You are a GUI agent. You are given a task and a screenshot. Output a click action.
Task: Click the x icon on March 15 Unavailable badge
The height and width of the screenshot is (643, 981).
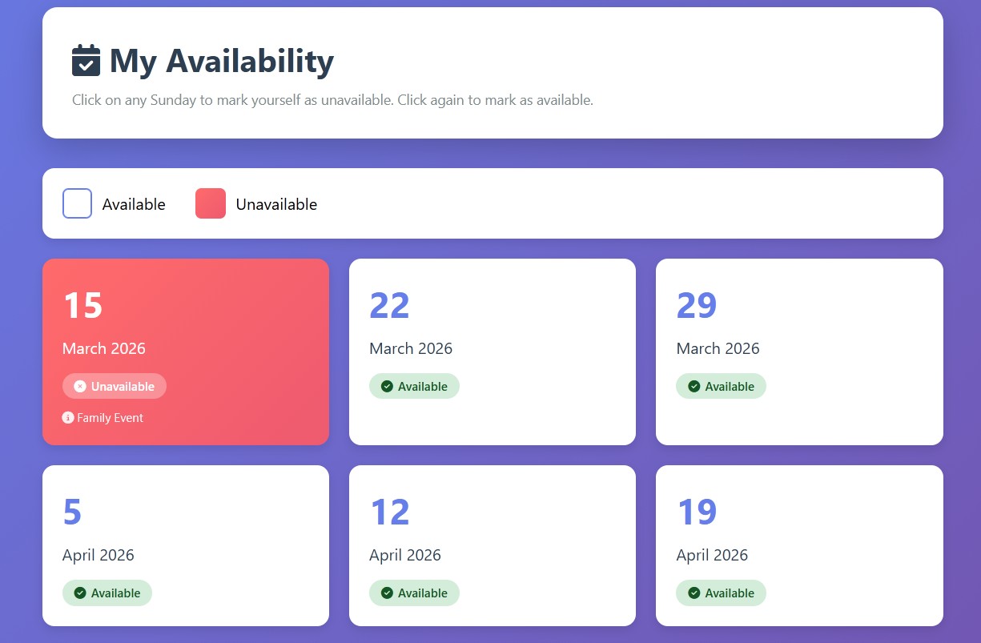point(79,386)
